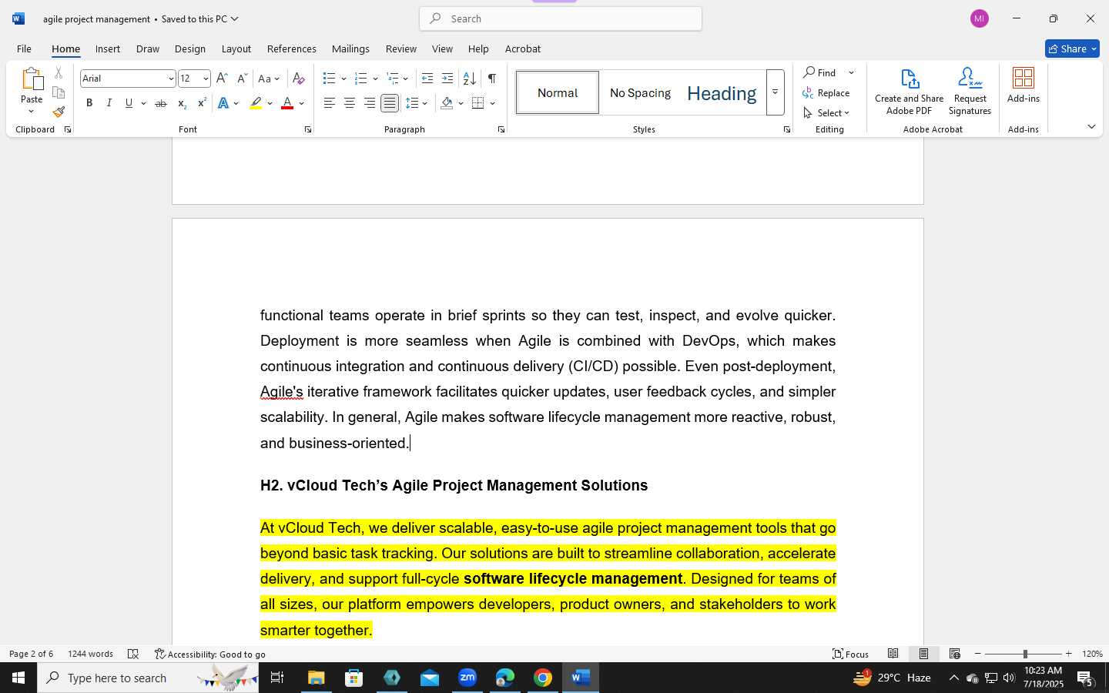Click the zoom slider handle
This screenshot has width=1109, height=693.
[x=1024, y=654]
